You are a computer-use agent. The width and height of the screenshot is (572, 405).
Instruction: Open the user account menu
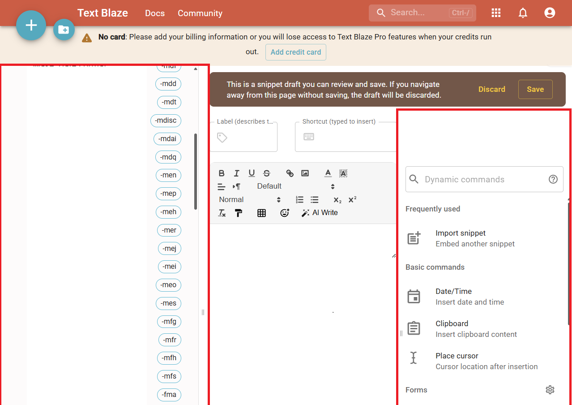(550, 13)
